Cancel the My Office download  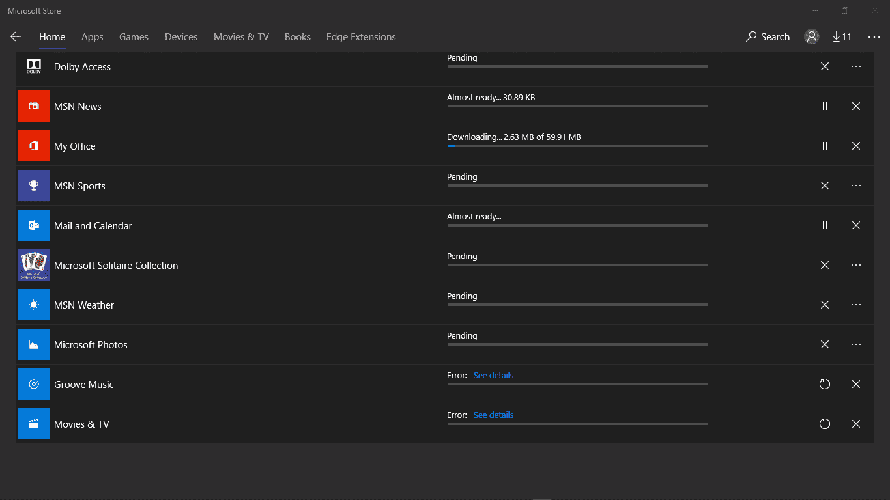tap(856, 146)
